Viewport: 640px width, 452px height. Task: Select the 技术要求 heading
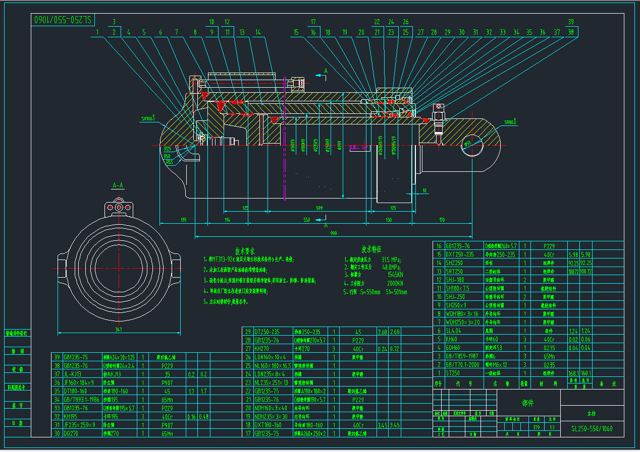tap(245, 250)
